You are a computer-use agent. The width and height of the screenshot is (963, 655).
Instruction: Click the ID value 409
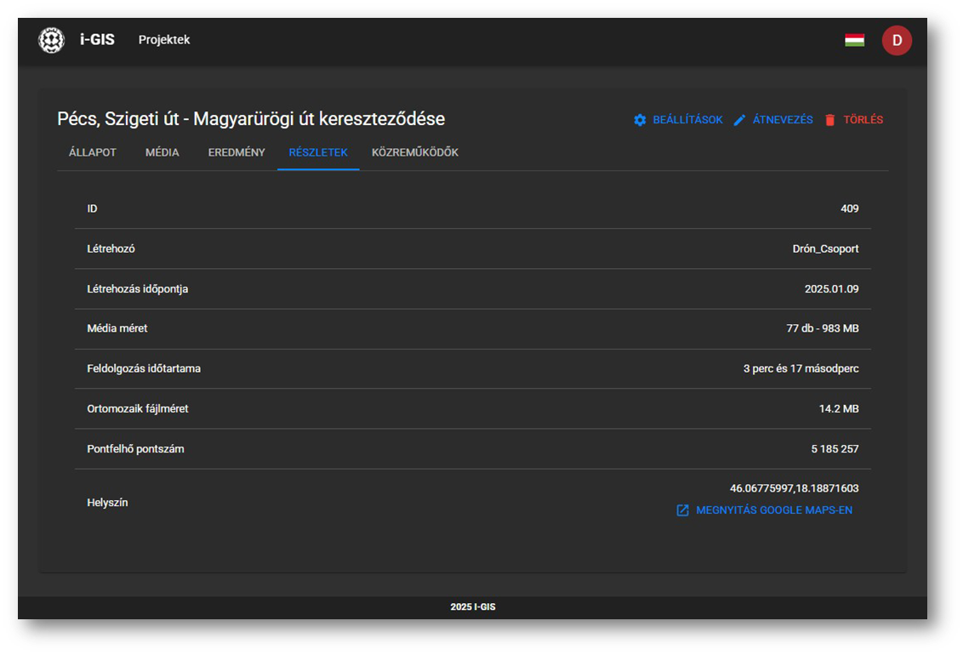pos(849,208)
